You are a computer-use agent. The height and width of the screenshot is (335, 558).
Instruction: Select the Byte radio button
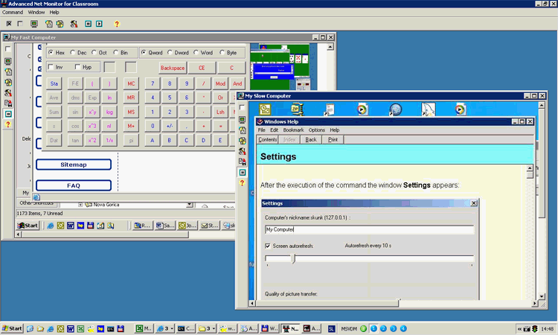(x=222, y=53)
